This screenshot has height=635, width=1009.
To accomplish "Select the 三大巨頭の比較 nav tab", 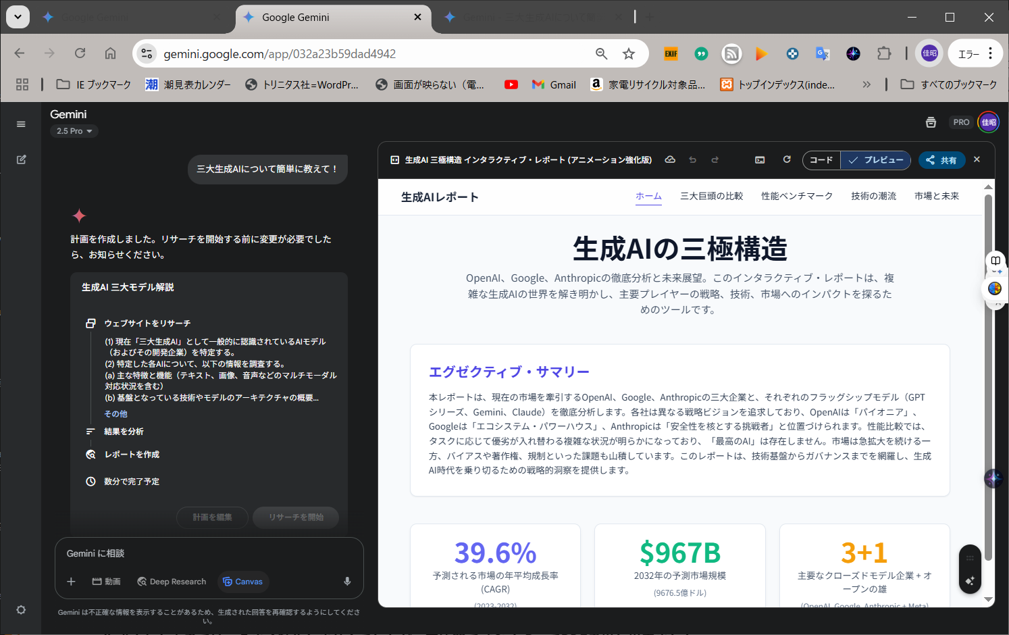I will 712,196.
